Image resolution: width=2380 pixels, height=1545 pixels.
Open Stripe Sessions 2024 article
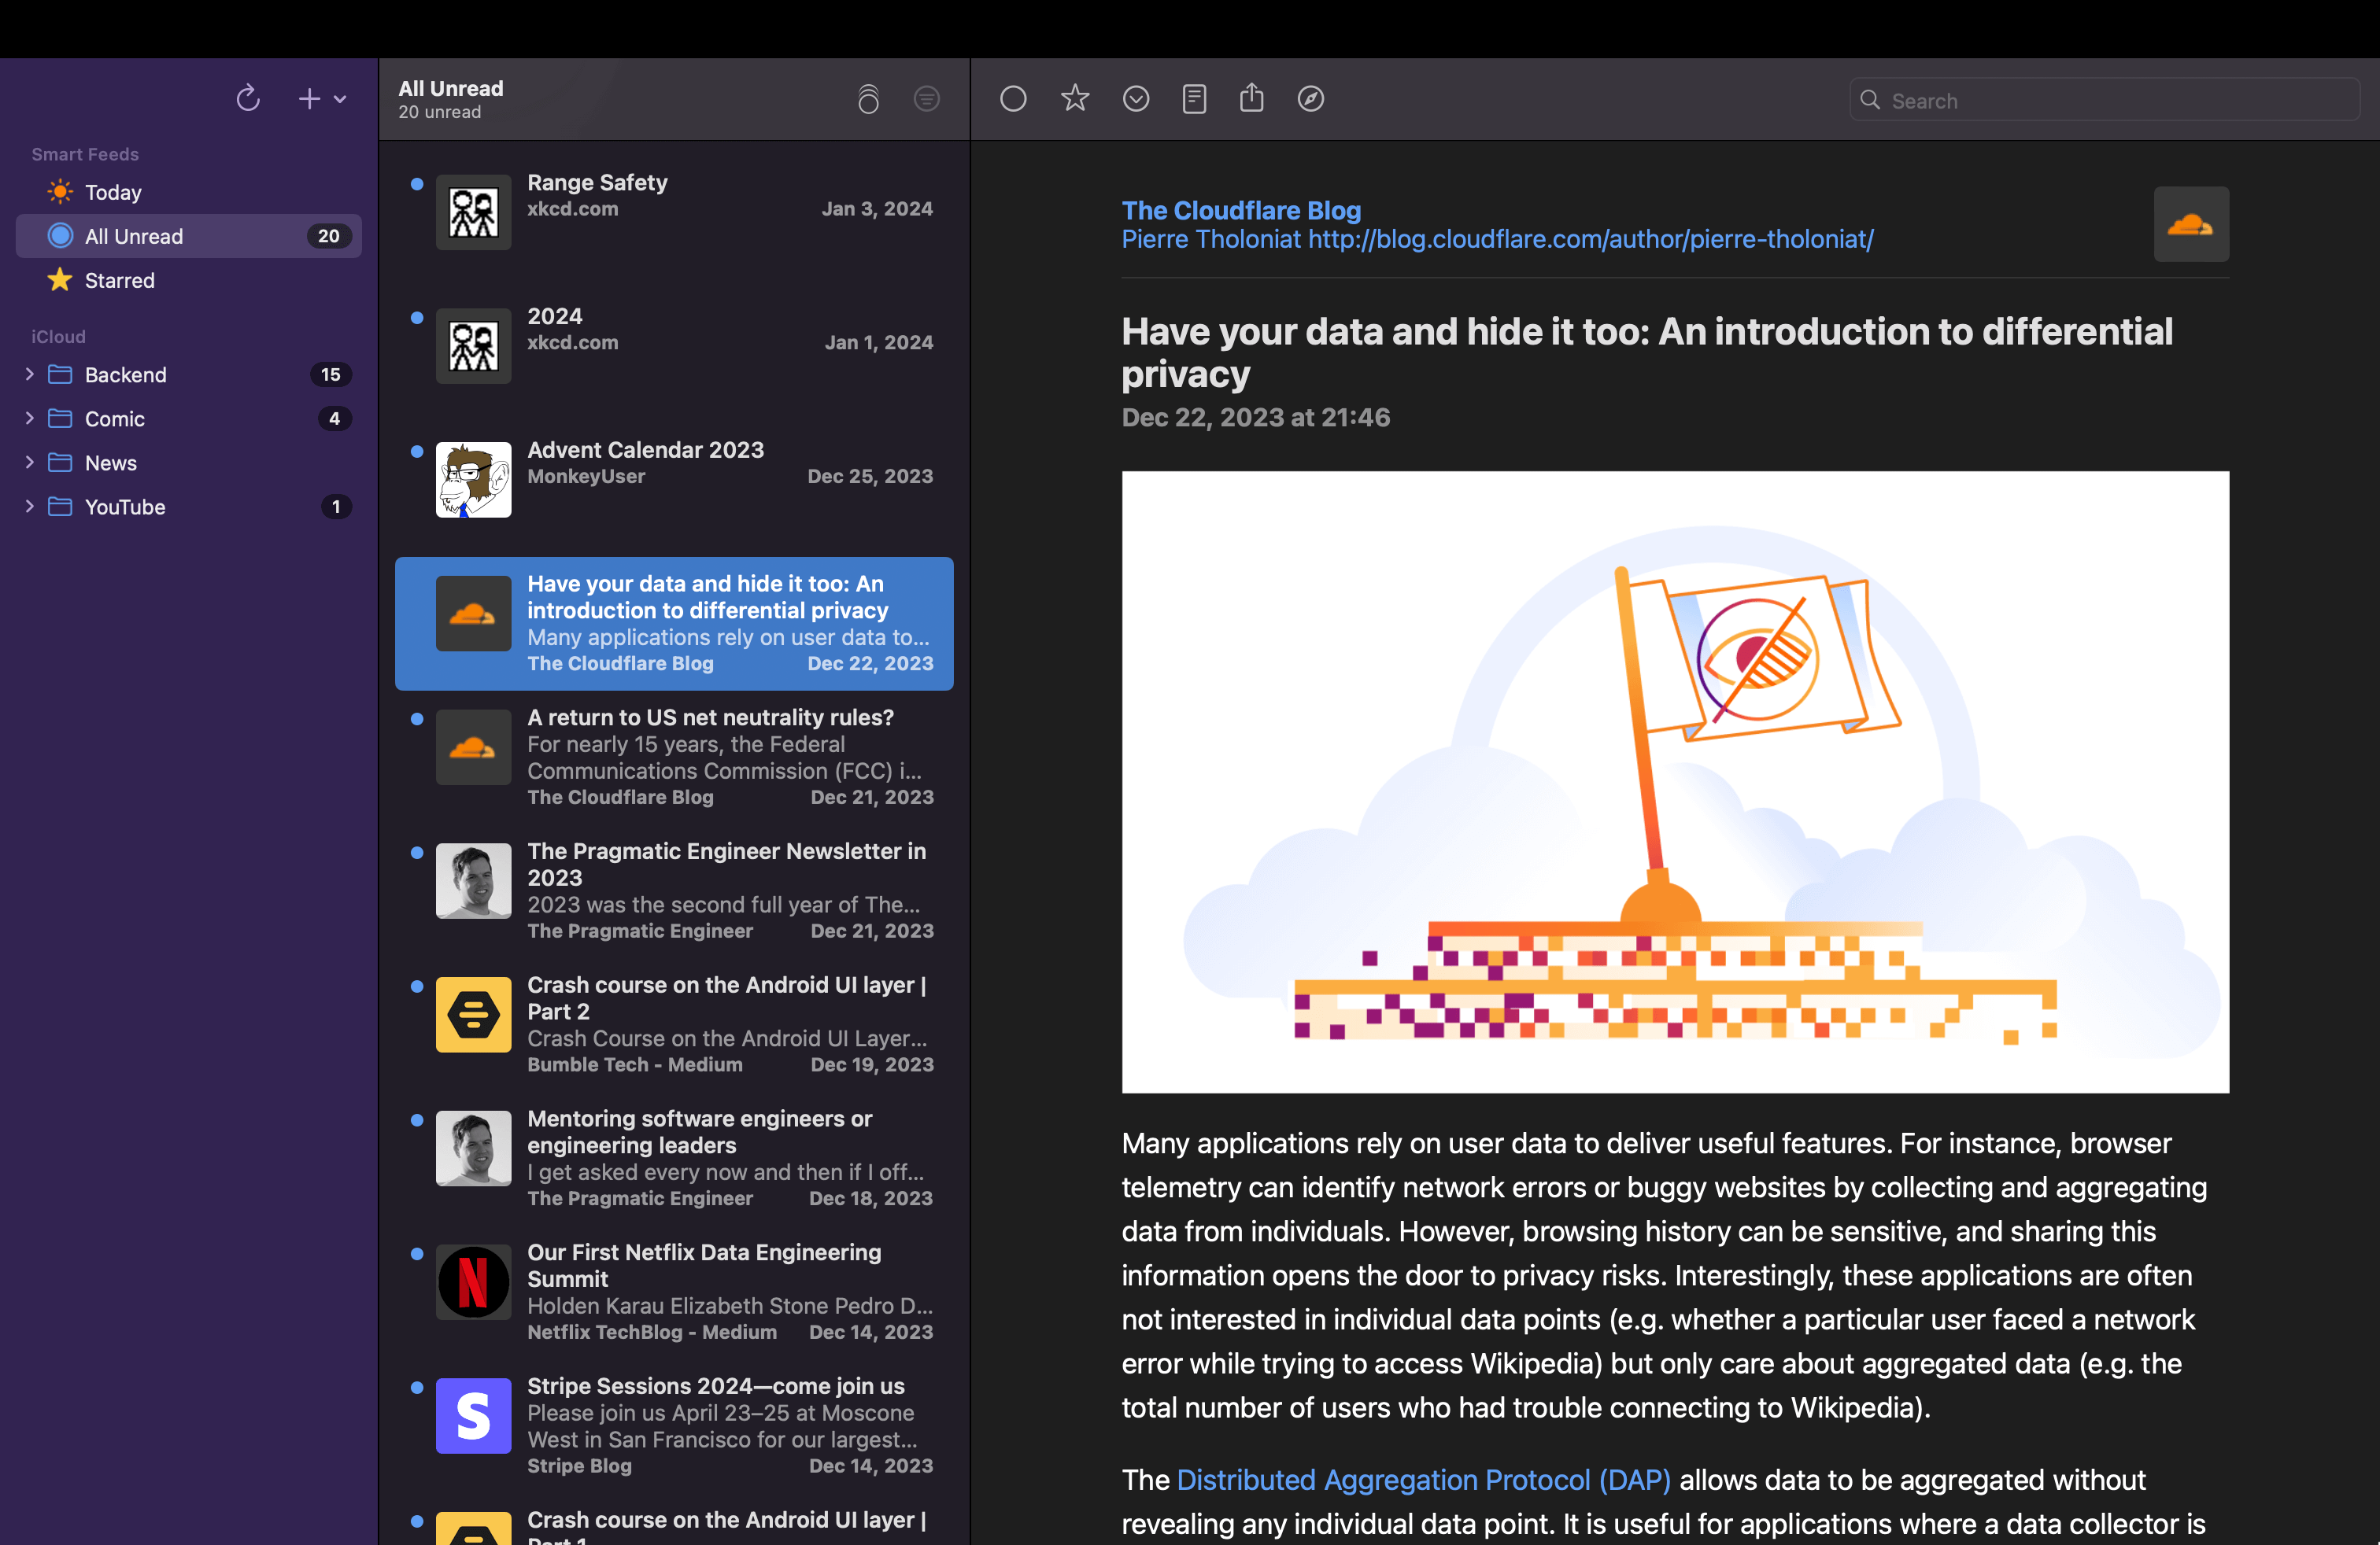click(x=674, y=1426)
